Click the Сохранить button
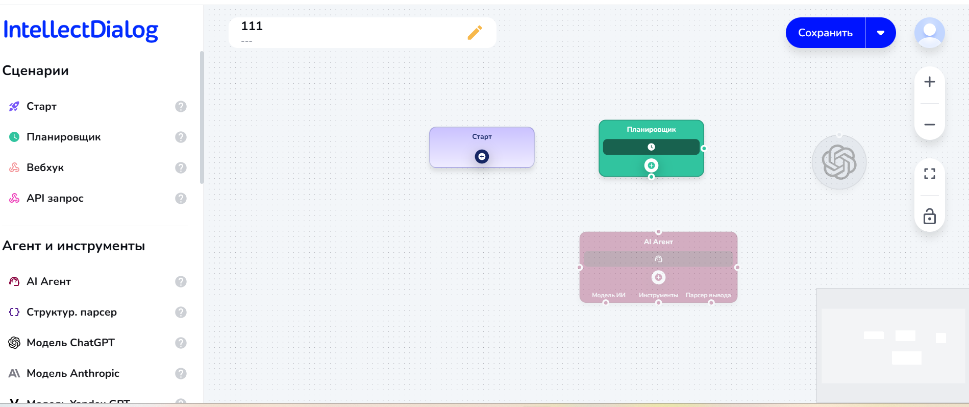This screenshot has width=969, height=407. pos(825,33)
